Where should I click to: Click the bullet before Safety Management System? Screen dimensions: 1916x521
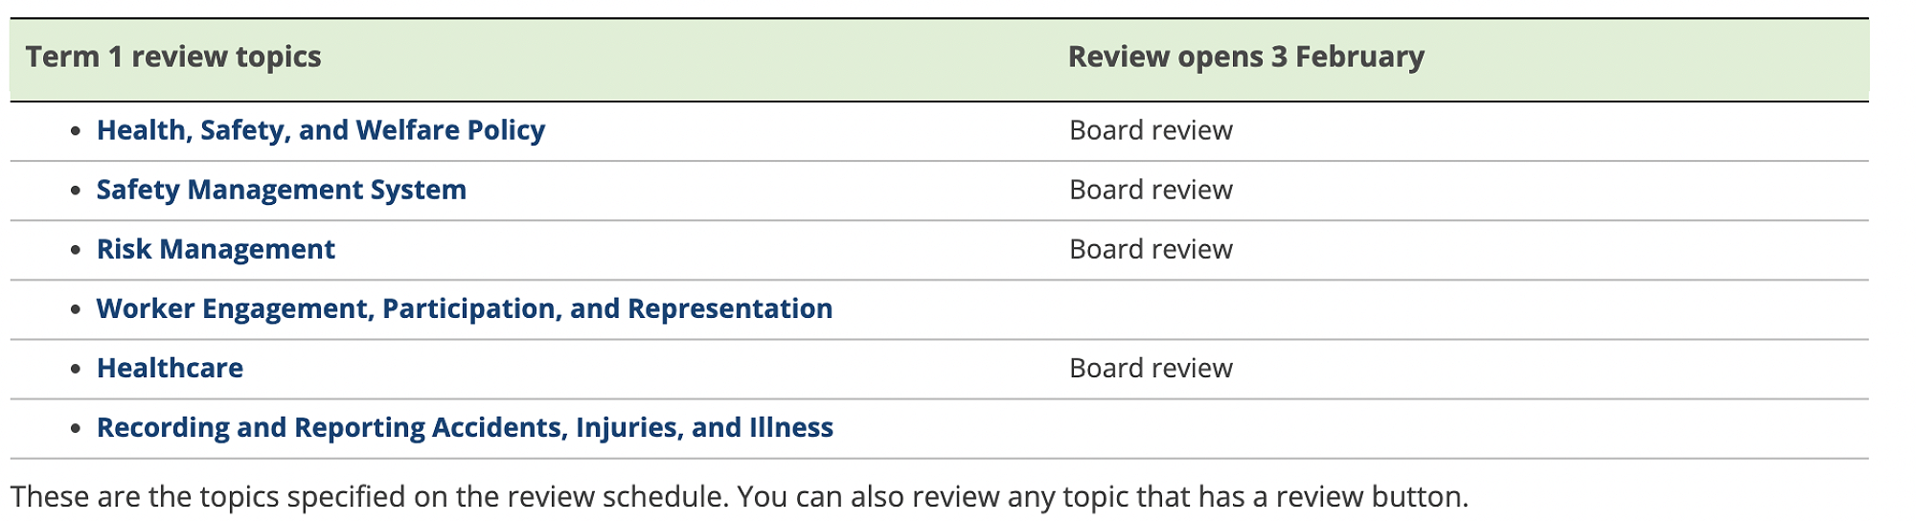click(x=76, y=191)
